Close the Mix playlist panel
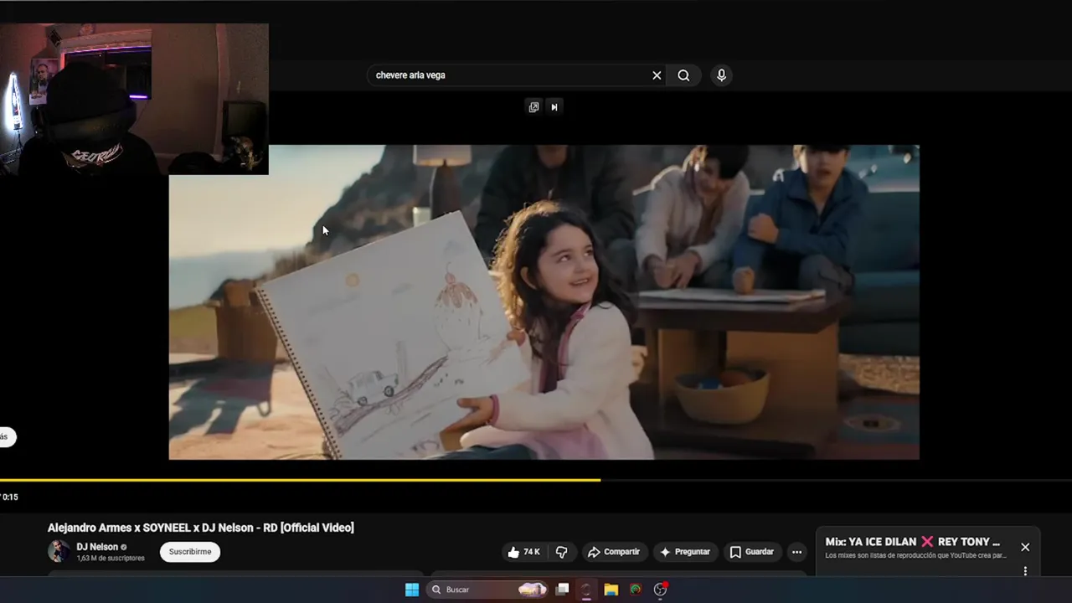The height and width of the screenshot is (603, 1072). pos(1025,547)
